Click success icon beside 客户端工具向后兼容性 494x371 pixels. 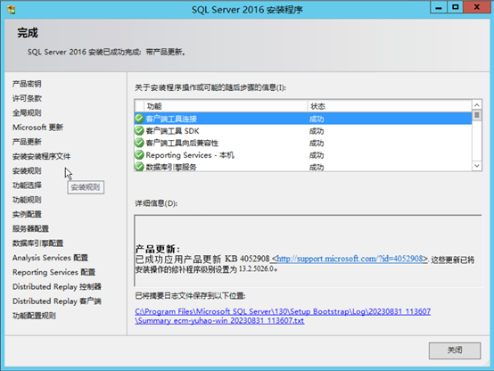pyautogui.click(x=139, y=143)
